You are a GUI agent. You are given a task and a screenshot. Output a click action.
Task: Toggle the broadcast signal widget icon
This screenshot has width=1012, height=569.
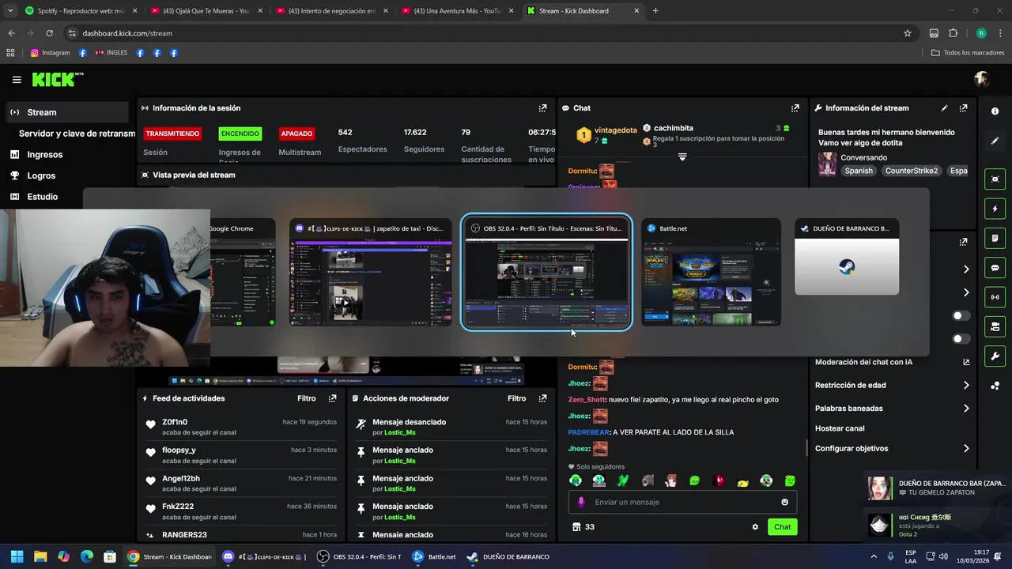tap(995, 297)
